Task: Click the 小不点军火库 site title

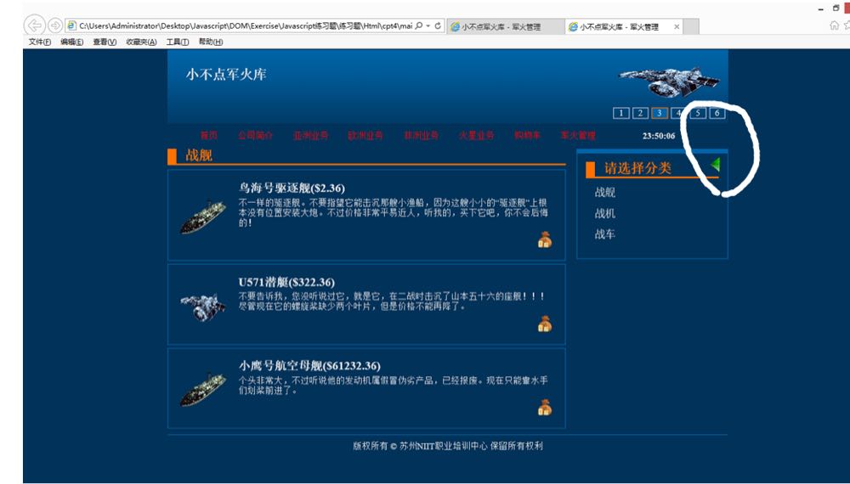Action: click(226, 74)
